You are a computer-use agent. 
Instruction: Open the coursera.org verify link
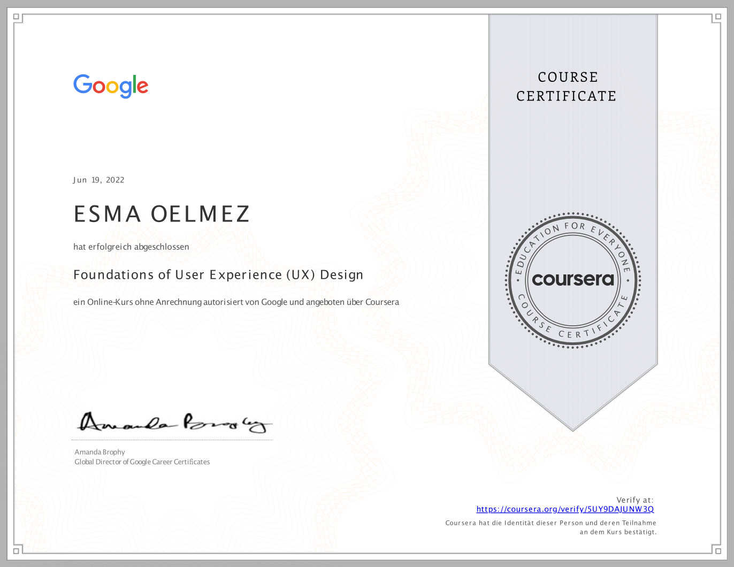tap(565, 509)
